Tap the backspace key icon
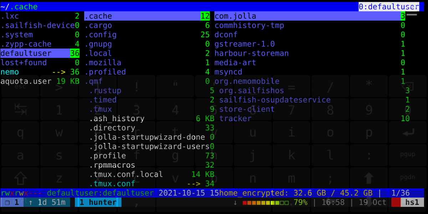The height and width of the screenshot is (214, 428). click(x=409, y=87)
